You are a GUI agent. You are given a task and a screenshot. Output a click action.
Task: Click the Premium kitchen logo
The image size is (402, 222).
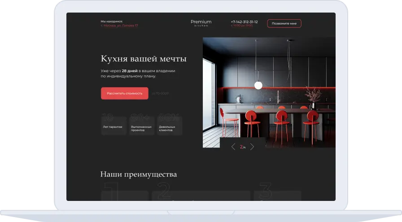click(201, 23)
